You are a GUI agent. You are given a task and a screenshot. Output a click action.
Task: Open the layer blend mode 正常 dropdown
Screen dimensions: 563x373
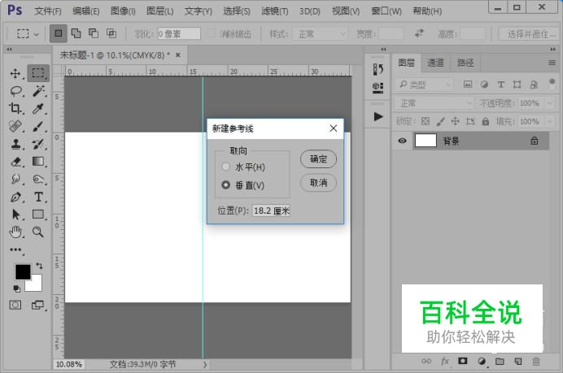pos(434,103)
